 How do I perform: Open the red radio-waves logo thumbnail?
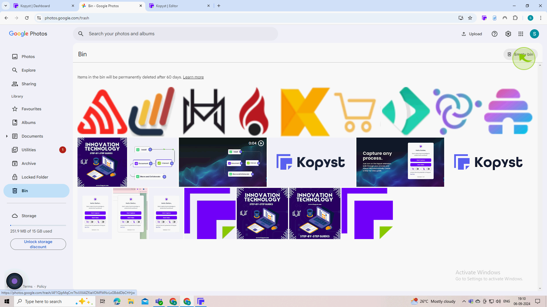(102, 111)
